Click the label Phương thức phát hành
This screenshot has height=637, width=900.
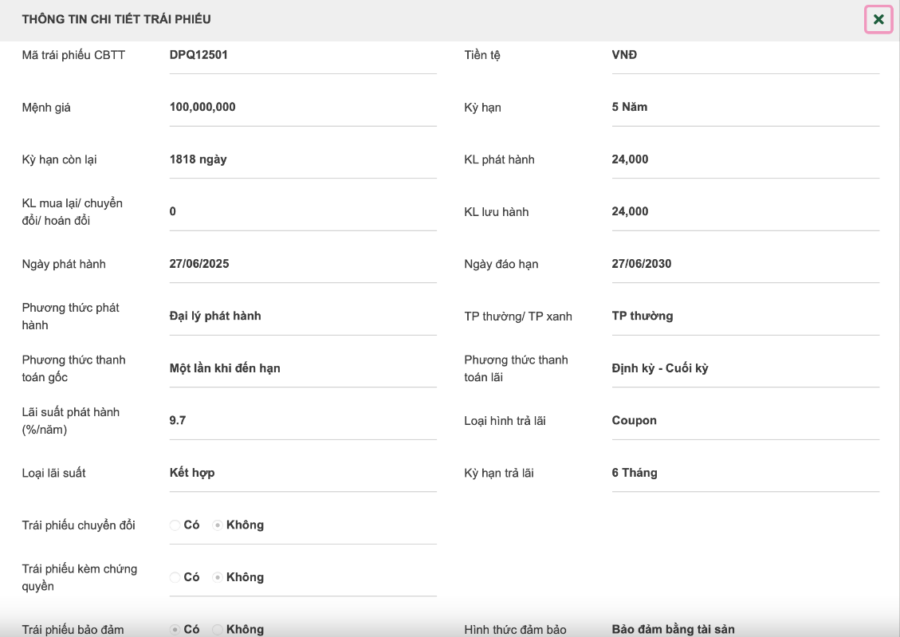tap(71, 317)
